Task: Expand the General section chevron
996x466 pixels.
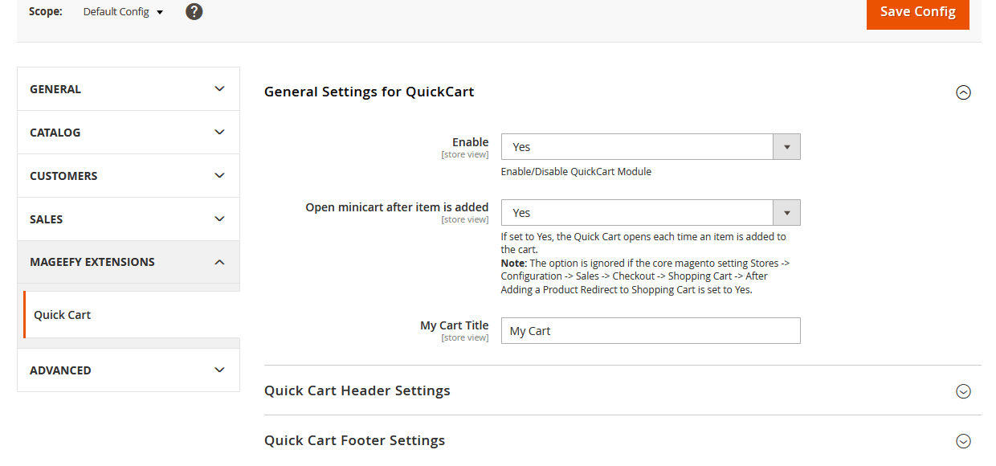Action: click(x=219, y=89)
